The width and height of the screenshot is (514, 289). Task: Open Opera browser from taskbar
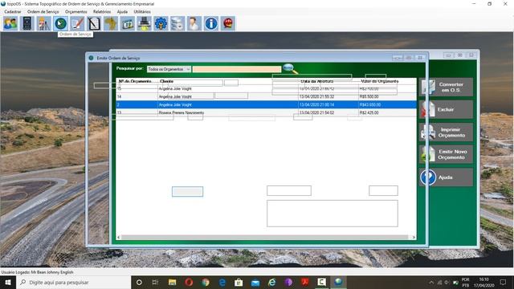pos(189,282)
